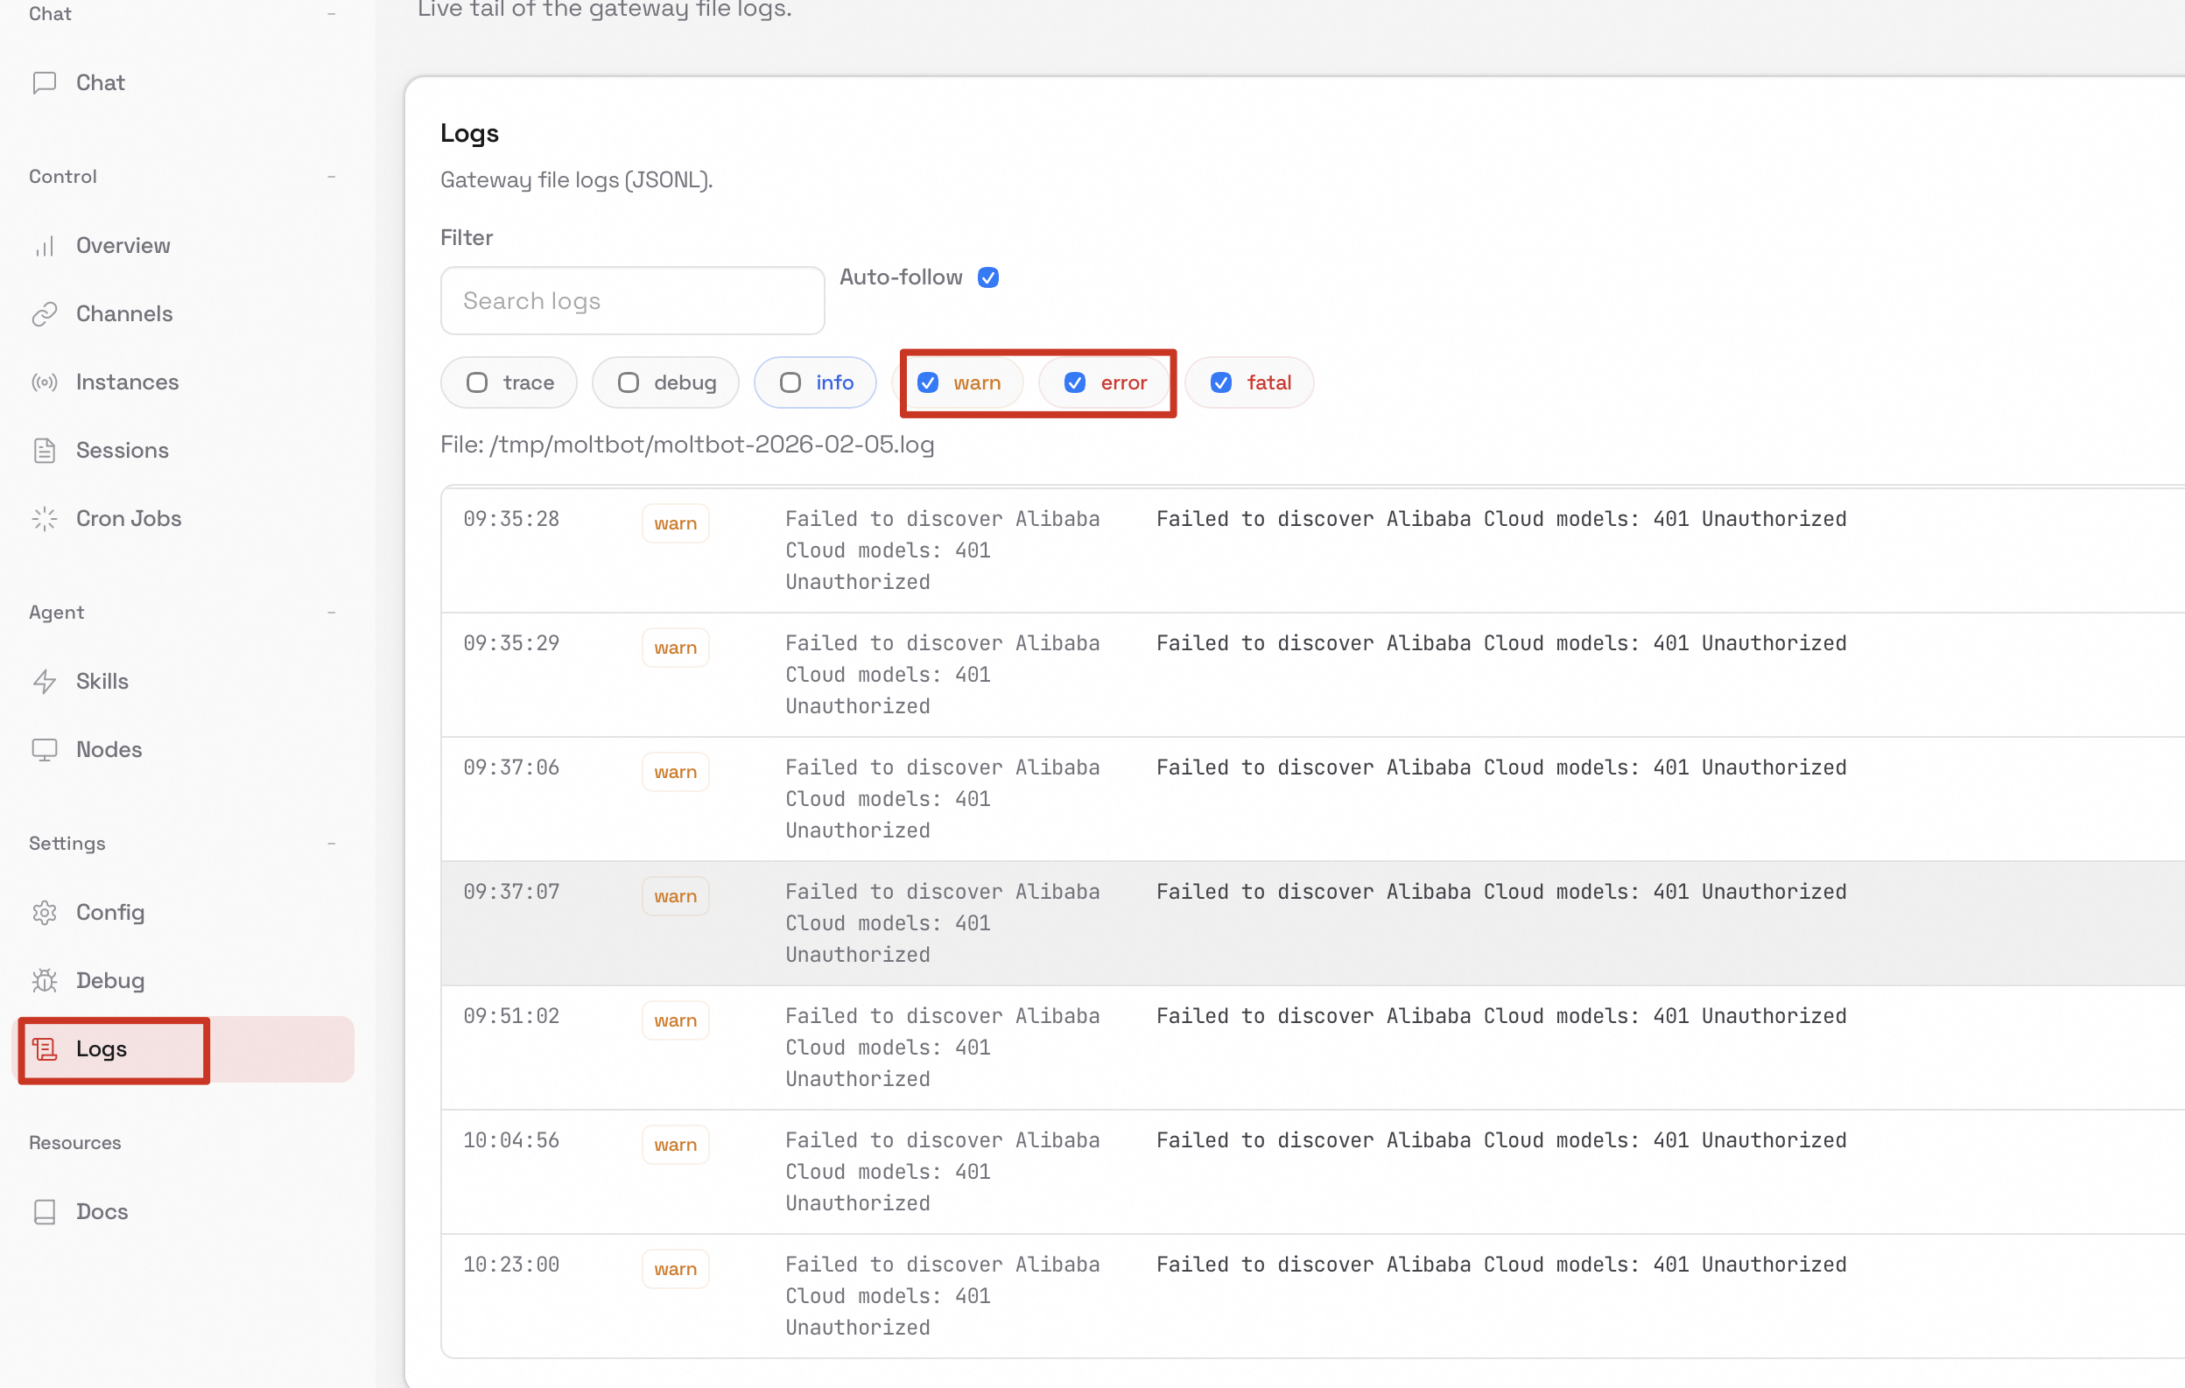Screen dimensions: 2185x1388
Task: Click the Chat speech bubble icon
Action: click(x=45, y=82)
